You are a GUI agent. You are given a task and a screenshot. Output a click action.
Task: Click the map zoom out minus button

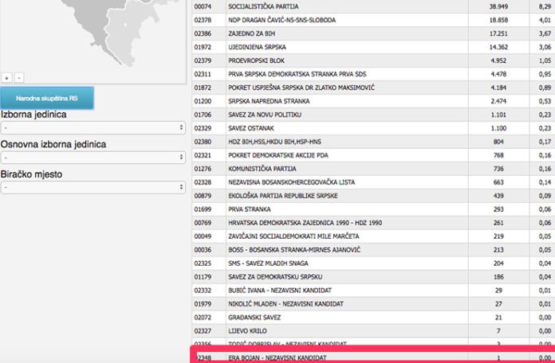pos(19,77)
